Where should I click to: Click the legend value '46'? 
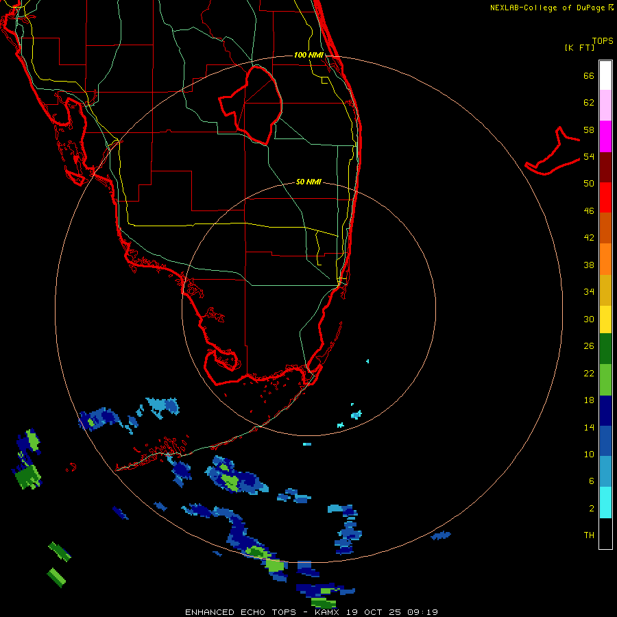point(589,211)
